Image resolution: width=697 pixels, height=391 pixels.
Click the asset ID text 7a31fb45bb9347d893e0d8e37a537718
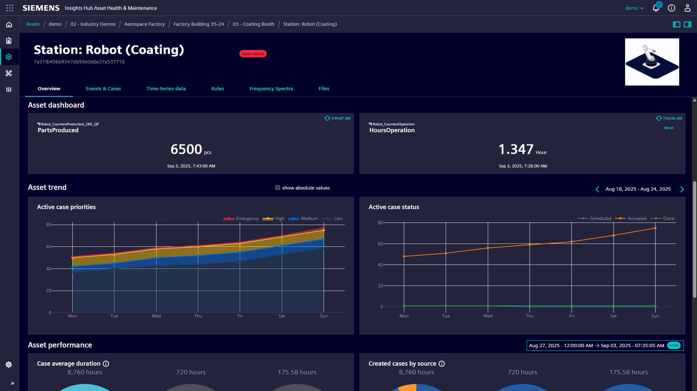(x=79, y=62)
